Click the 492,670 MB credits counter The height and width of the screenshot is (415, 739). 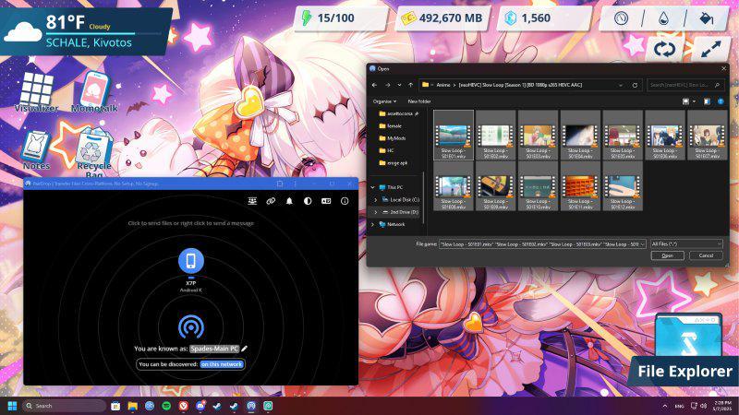pyautogui.click(x=442, y=18)
